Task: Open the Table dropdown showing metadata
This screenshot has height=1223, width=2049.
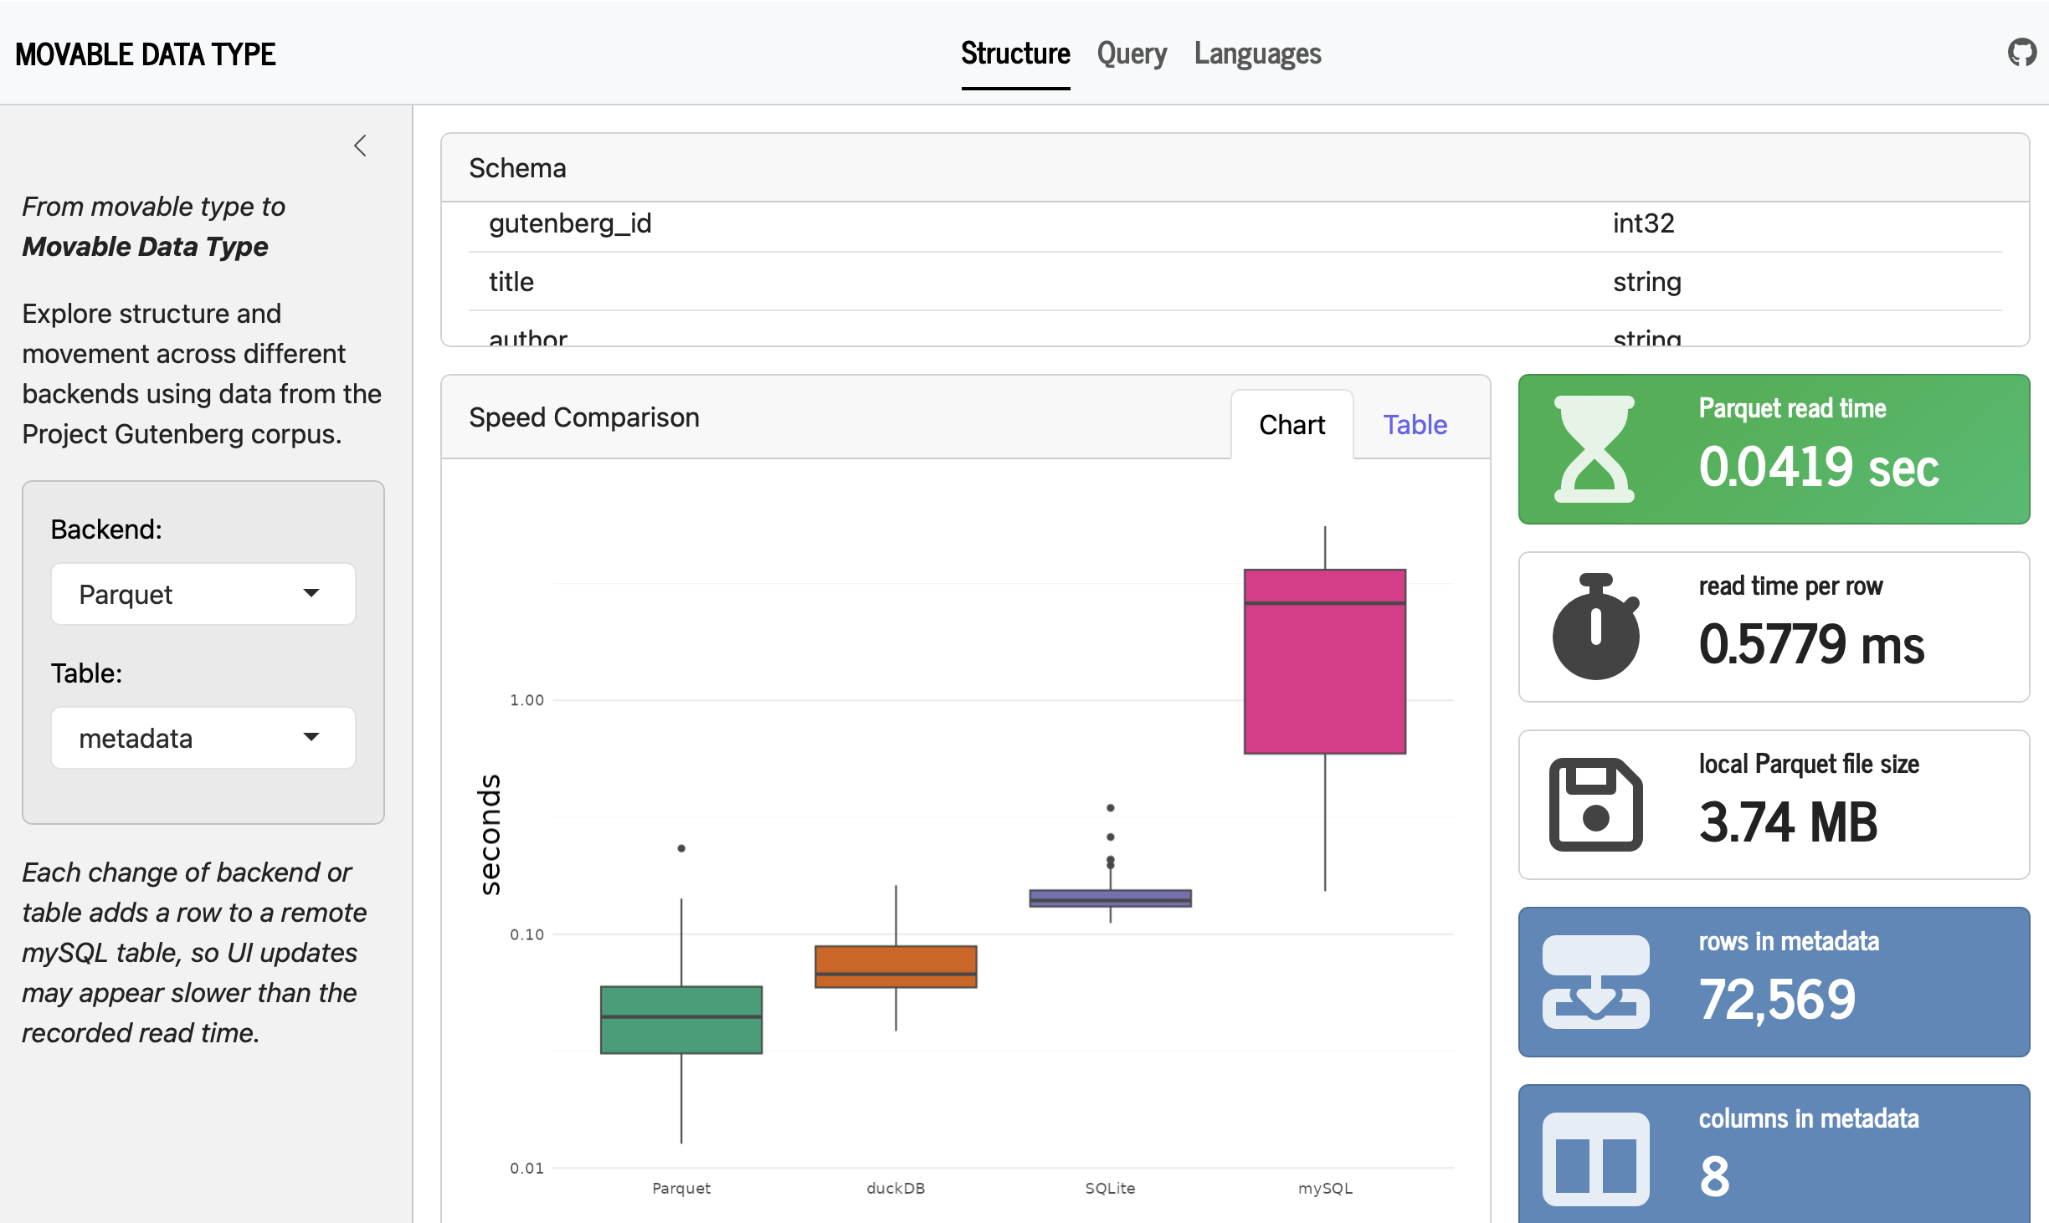Action: (203, 738)
